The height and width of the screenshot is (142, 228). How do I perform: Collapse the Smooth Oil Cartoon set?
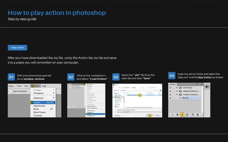pos(177,95)
